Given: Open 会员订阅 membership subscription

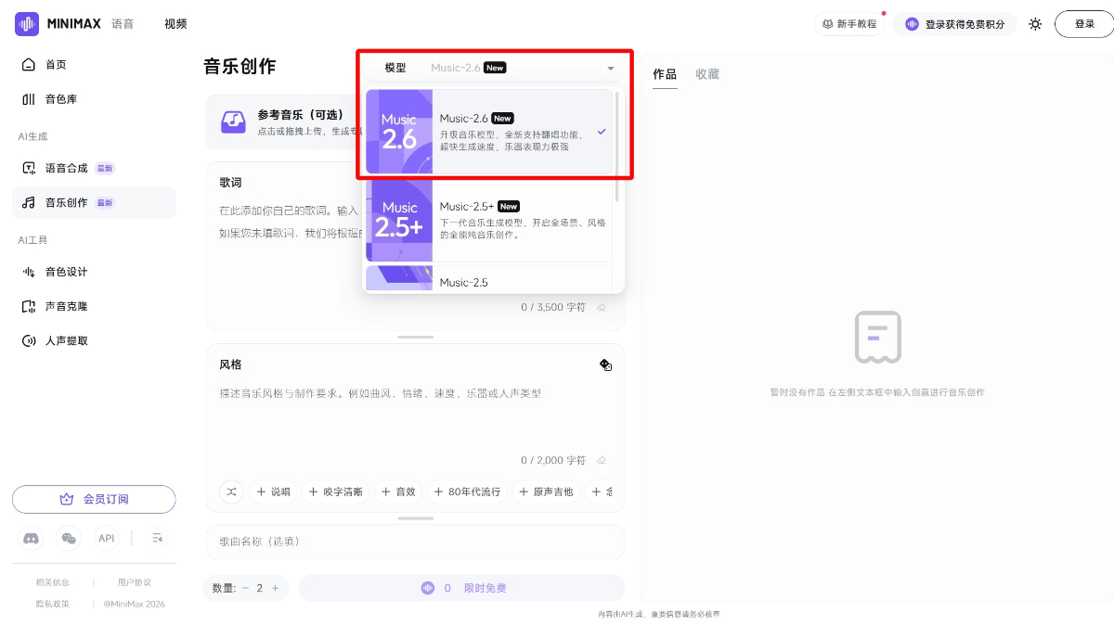Looking at the screenshot, I should (x=94, y=499).
